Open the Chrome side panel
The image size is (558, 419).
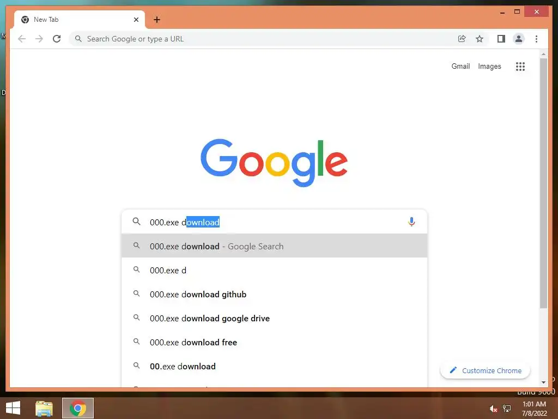tap(501, 39)
